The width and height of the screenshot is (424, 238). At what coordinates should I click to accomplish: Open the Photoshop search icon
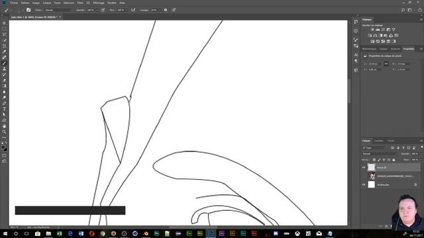[403, 10]
